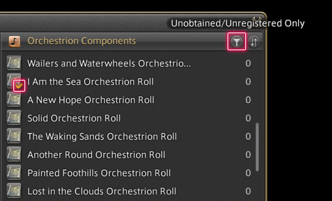Image resolution: width=332 pixels, height=201 pixels.
Task: Click the Solid Orchestrion Roll icon
Action: [x=14, y=118]
